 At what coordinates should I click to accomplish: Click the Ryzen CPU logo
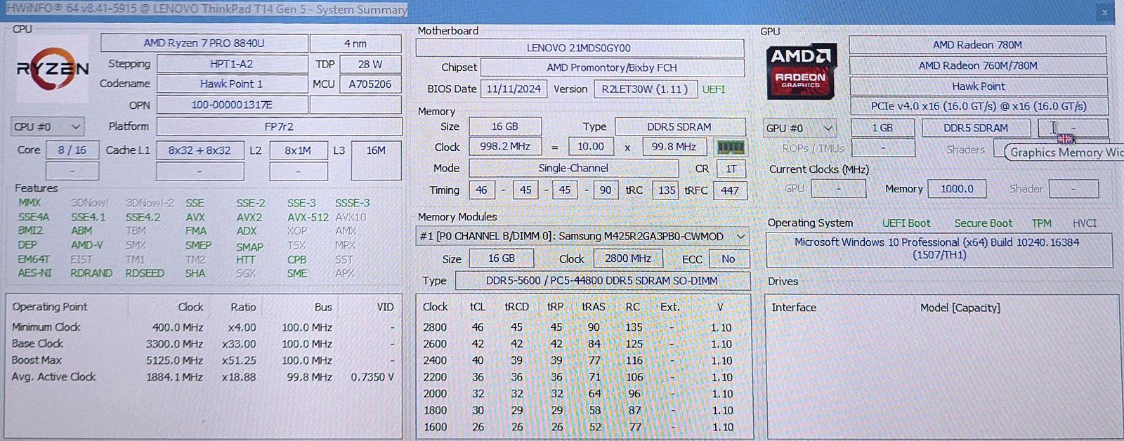tap(53, 69)
